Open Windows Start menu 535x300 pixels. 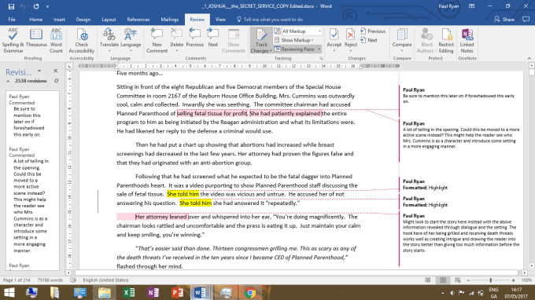tap(9, 292)
